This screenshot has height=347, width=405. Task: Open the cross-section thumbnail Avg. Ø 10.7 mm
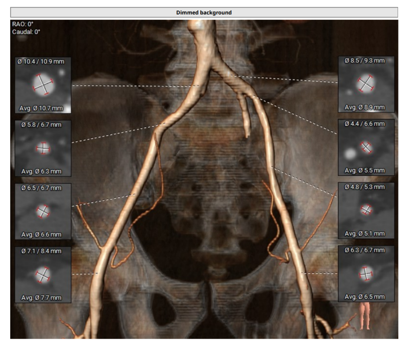(x=43, y=85)
